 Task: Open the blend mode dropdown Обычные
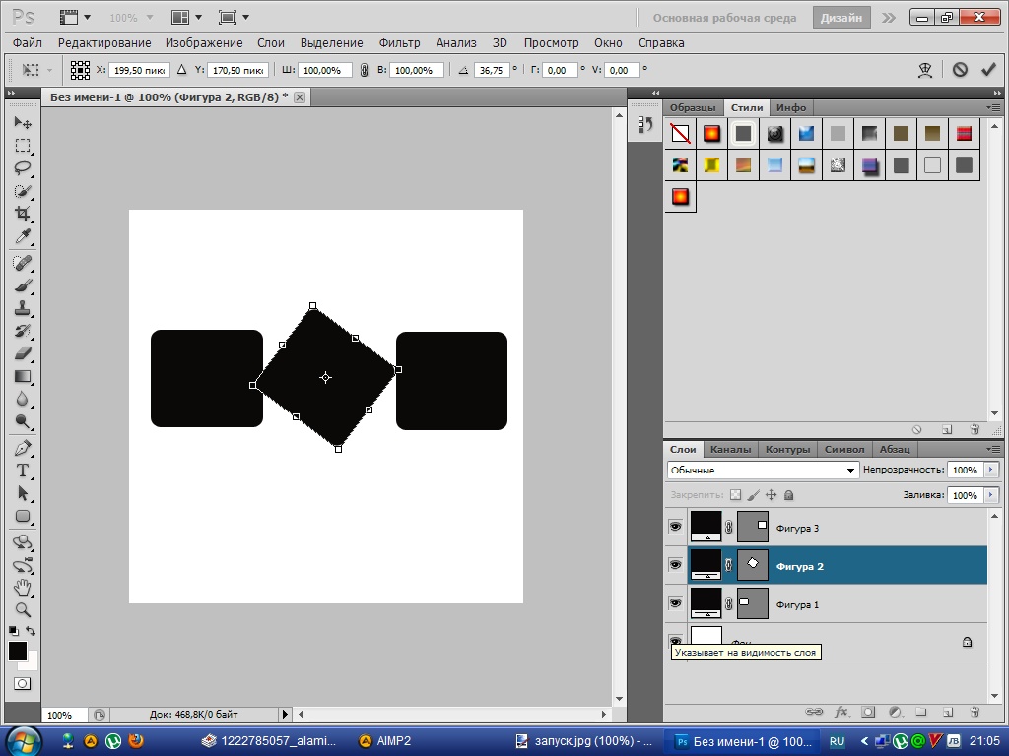pyautogui.click(x=763, y=471)
